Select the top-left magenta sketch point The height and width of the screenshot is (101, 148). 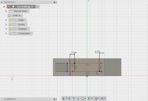pyautogui.click(x=67, y=63)
